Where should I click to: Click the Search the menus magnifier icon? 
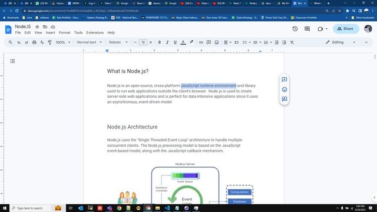pos(11,42)
